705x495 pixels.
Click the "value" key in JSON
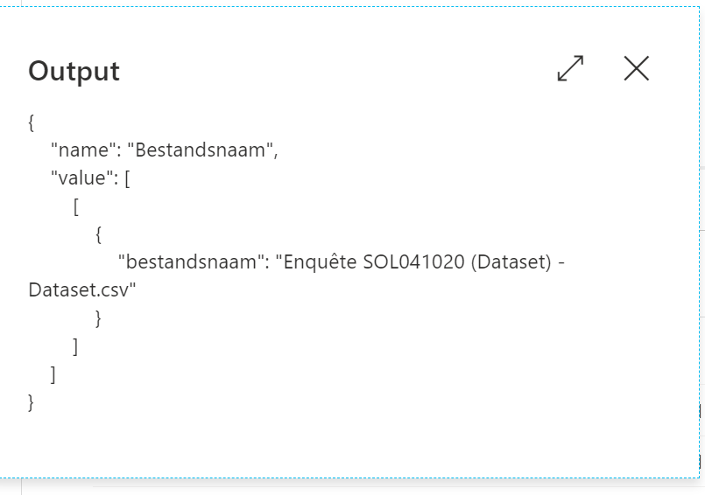click(81, 178)
